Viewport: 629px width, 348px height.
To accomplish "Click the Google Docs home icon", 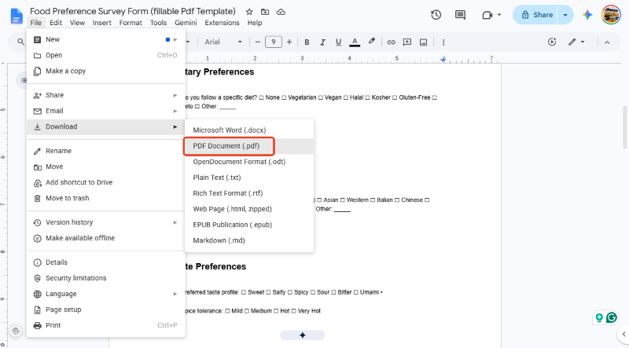I will pos(17,16).
